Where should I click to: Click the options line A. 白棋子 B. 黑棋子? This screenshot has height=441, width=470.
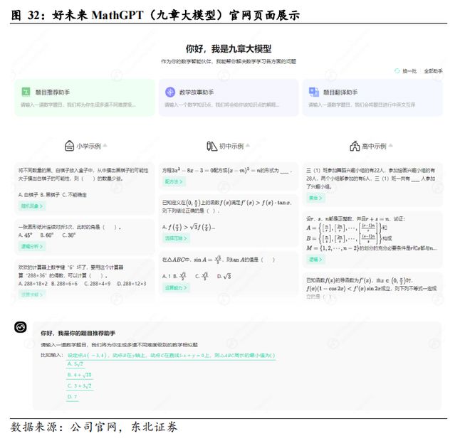(53, 195)
